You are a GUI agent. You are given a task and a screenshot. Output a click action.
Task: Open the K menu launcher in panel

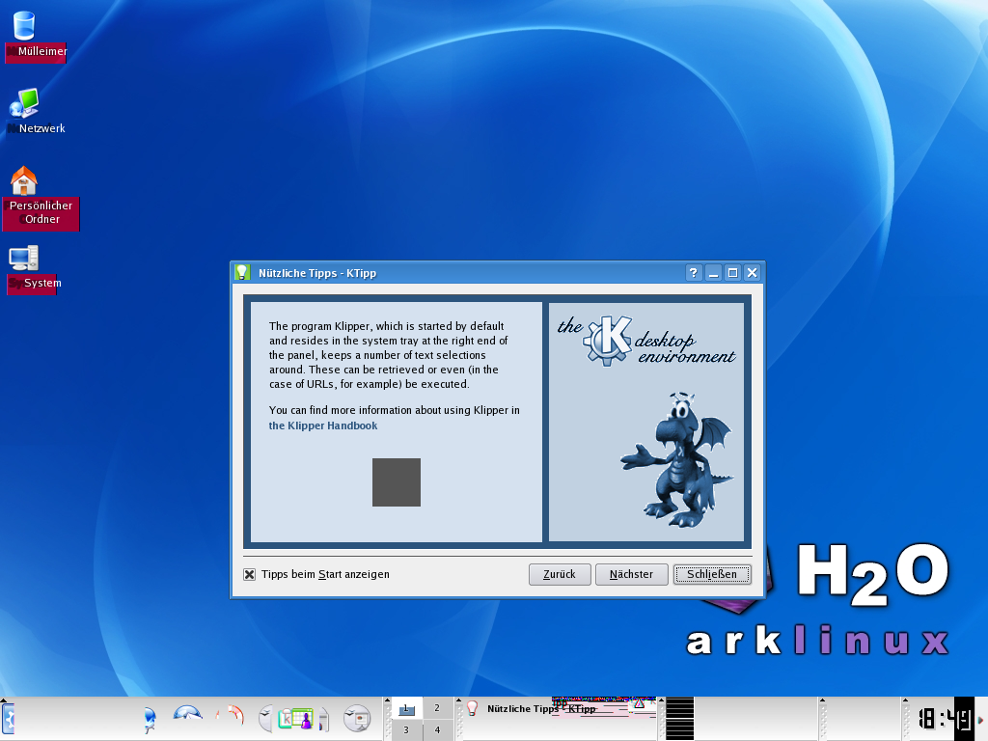tap(8, 719)
